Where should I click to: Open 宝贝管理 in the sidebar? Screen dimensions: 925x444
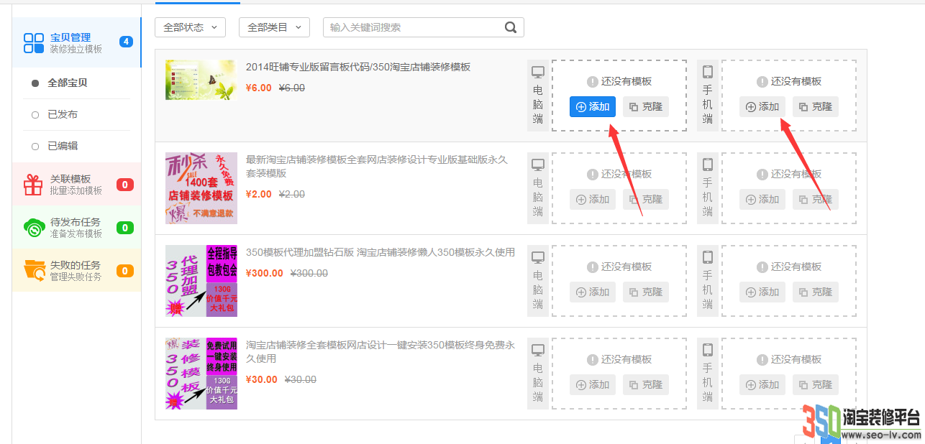(x=76, y=42)
